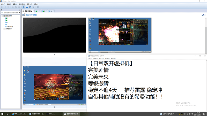Viewport: 207px width, 116px height.
Task: Switch to VMware Workstation taskbar button
Action: (19, 114)
